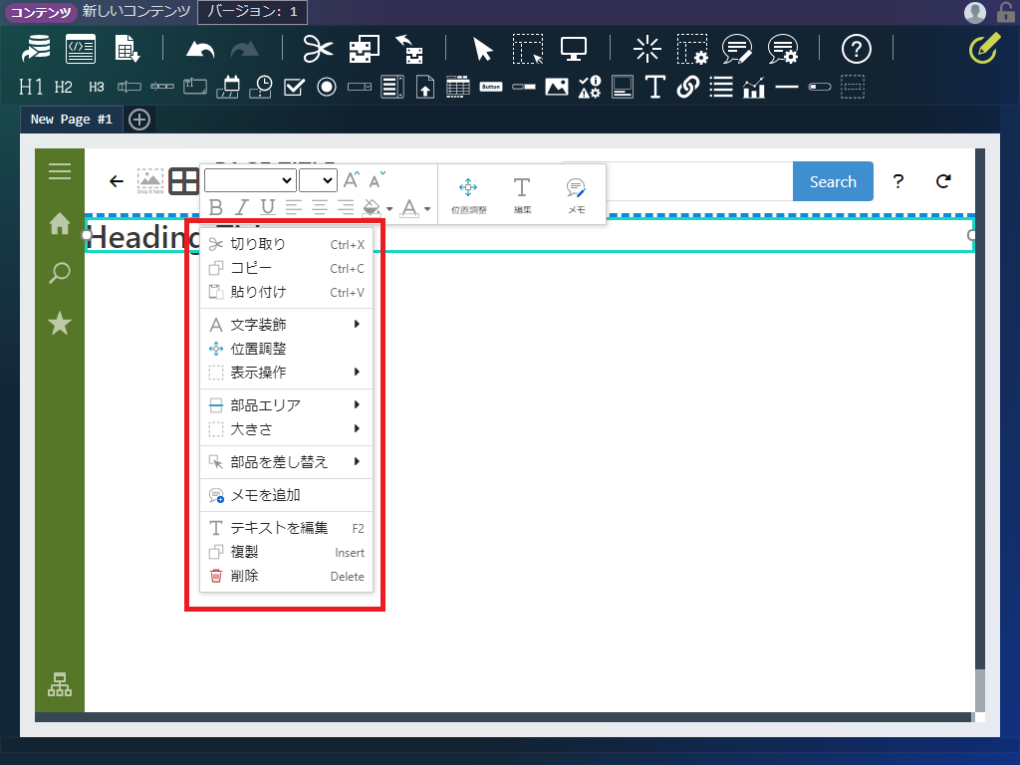The height and width of the screenshot is (765, 1020).
Task: Choose the dashed area selection tool
Action: (528, 49)
